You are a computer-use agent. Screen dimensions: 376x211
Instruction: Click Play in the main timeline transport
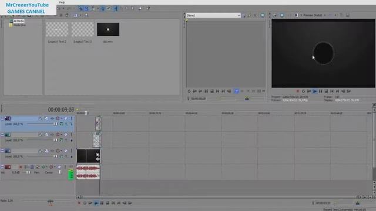(x=96, y=203)
